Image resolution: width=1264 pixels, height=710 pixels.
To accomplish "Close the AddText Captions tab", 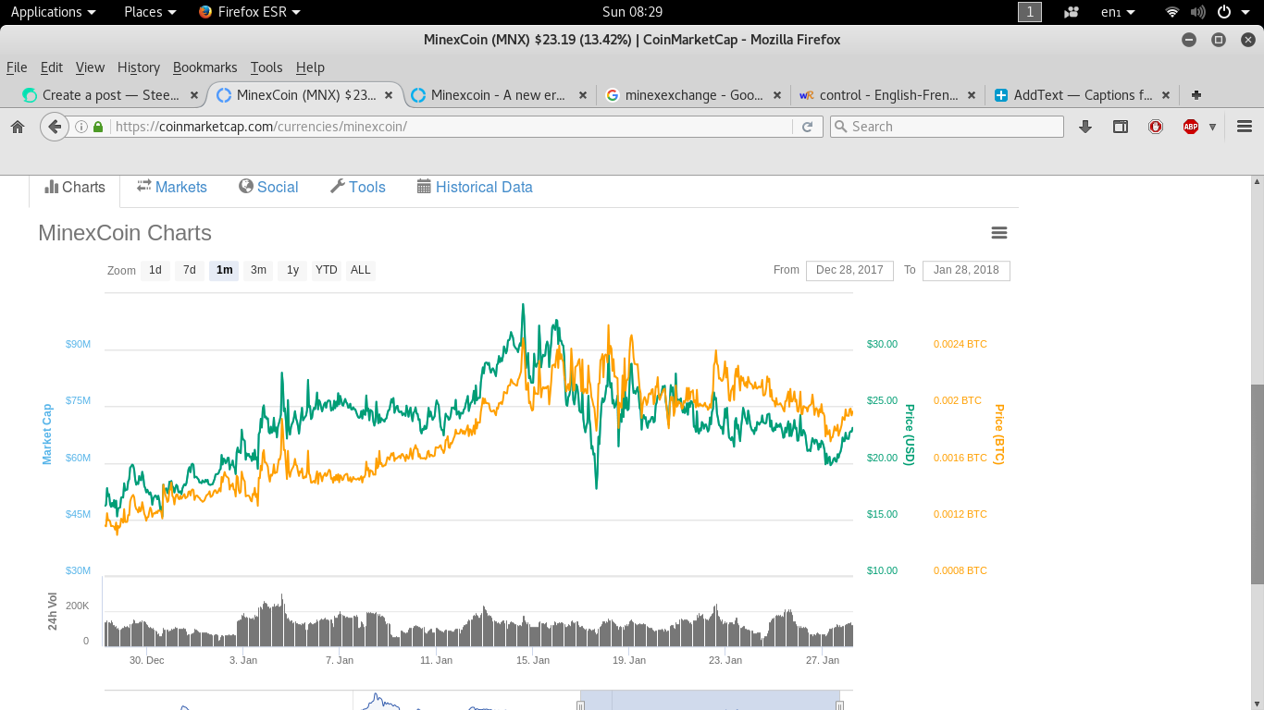I will click(x=1166, y=95).
